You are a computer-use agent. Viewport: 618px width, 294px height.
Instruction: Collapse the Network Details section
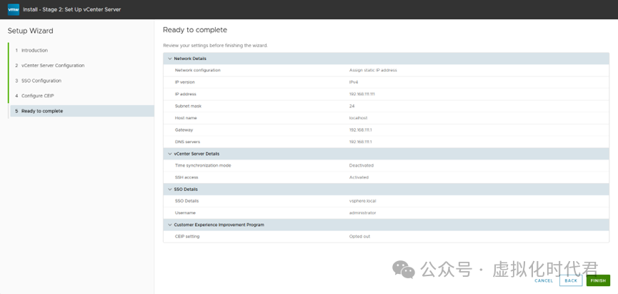169,59
